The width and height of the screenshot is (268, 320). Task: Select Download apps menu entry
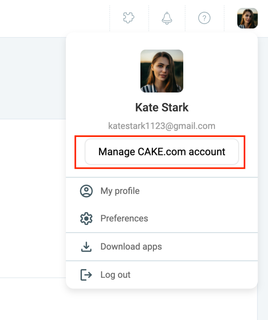(162, 247)
